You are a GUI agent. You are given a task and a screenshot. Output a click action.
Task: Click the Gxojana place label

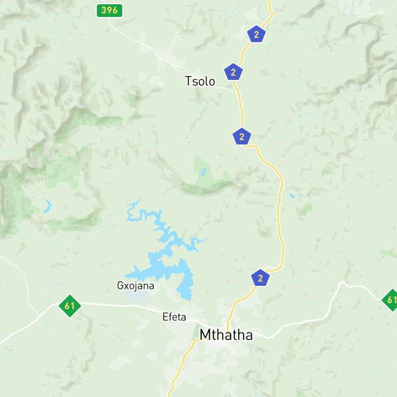136,286
